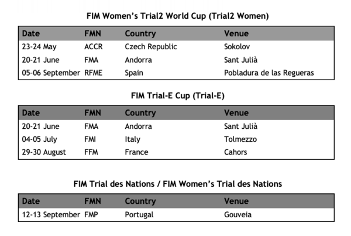
Task: Select the 05-06 September date
Action: [51, 73]
